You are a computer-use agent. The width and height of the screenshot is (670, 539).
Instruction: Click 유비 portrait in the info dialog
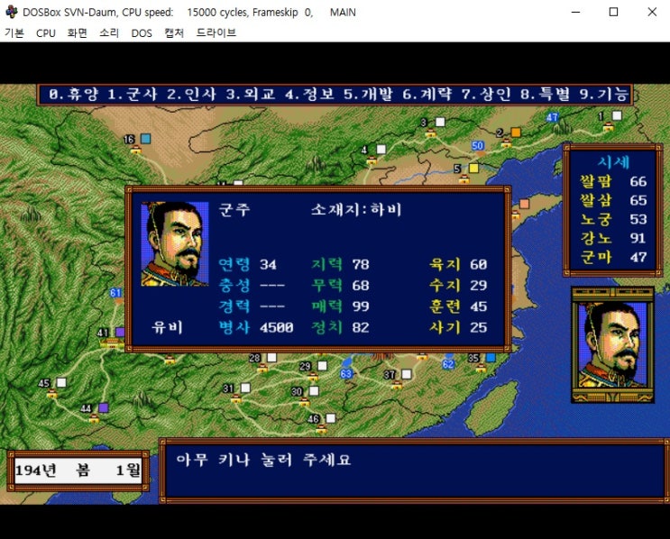pyautogui.click(x=175, y=244)
